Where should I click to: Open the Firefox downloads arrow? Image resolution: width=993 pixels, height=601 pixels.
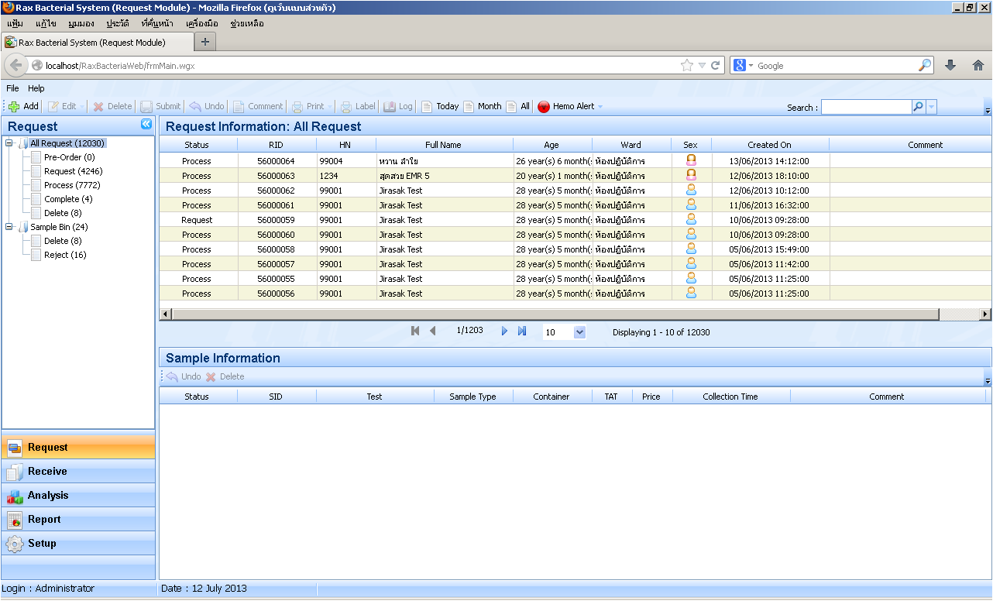point(950,66)
